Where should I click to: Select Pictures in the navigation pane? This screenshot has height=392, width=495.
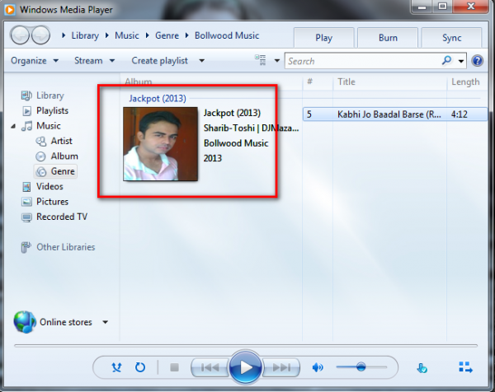tap(45, 202)
